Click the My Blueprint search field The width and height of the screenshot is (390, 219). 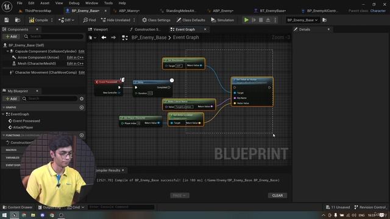tap(49, 99)
